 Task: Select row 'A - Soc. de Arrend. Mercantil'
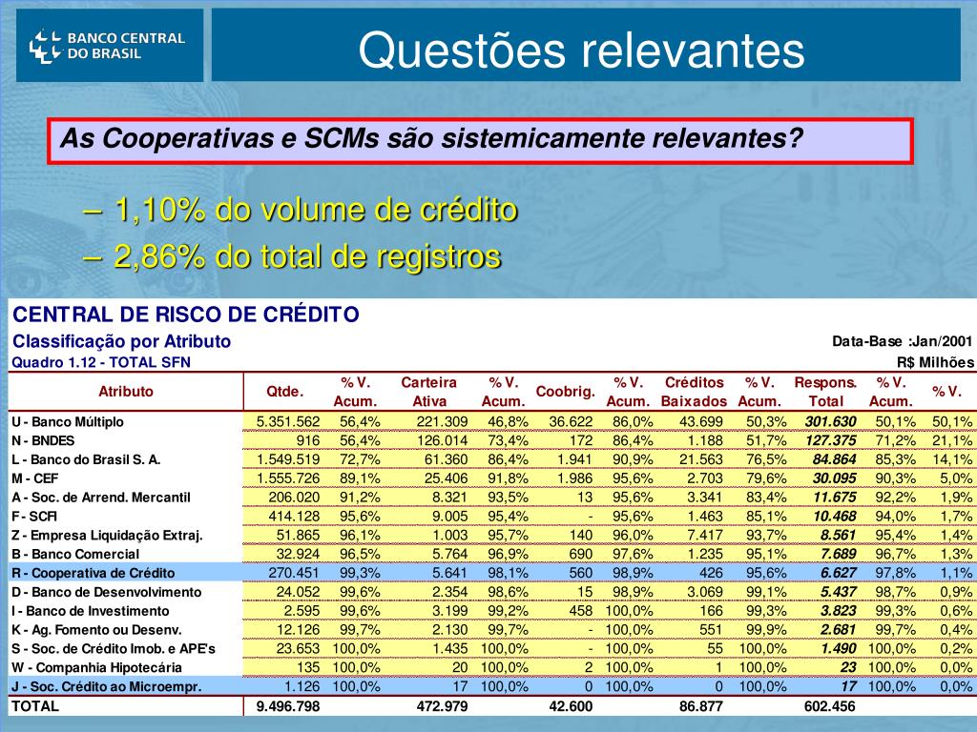click(x=491, y=498)
